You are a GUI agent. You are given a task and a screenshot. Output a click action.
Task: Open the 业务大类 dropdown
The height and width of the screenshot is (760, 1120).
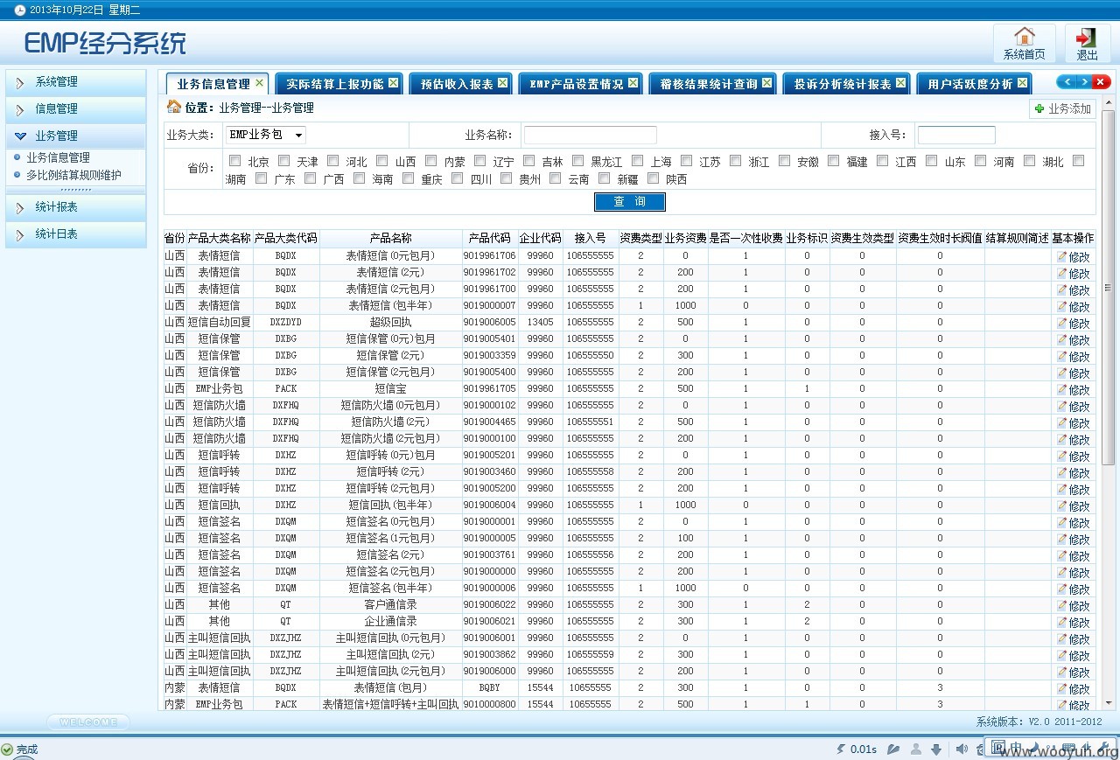tap(266, 135)
